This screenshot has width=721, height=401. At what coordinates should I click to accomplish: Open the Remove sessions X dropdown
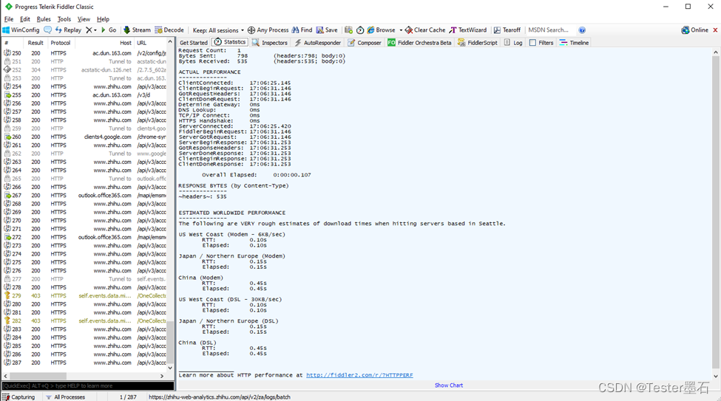pyautogui.click(x=91, y=30)
